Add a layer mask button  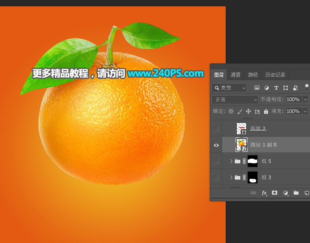[x=275, y=193]
